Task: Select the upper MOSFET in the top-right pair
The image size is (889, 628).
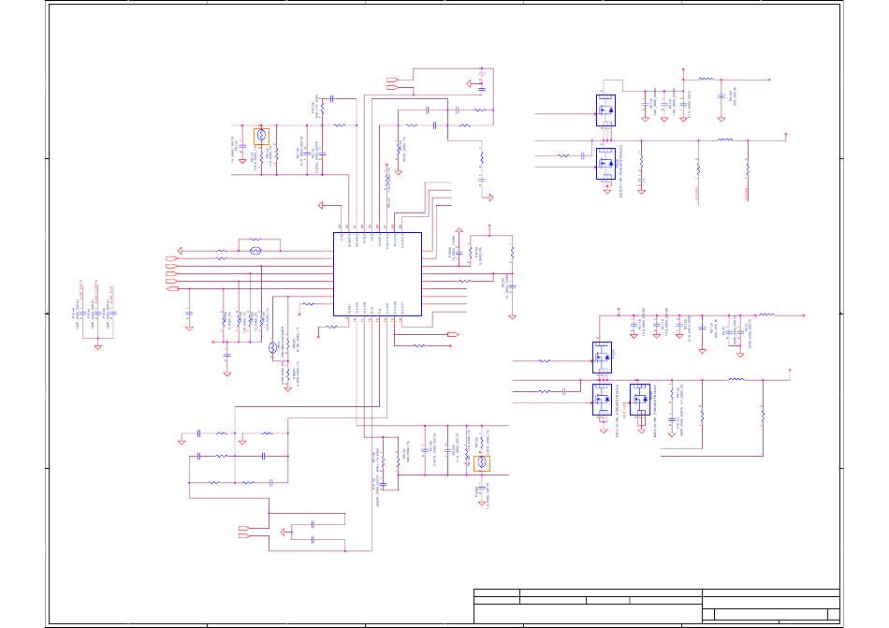Action: (x=605, y=110)
